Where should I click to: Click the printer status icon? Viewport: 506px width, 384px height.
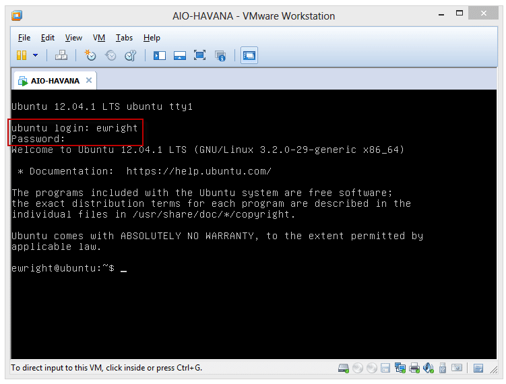pos(414,368)
